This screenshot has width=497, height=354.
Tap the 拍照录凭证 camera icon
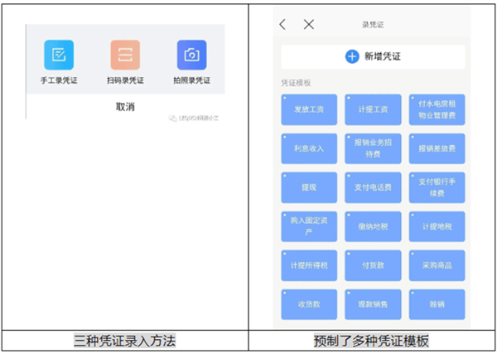click(191, 55)
